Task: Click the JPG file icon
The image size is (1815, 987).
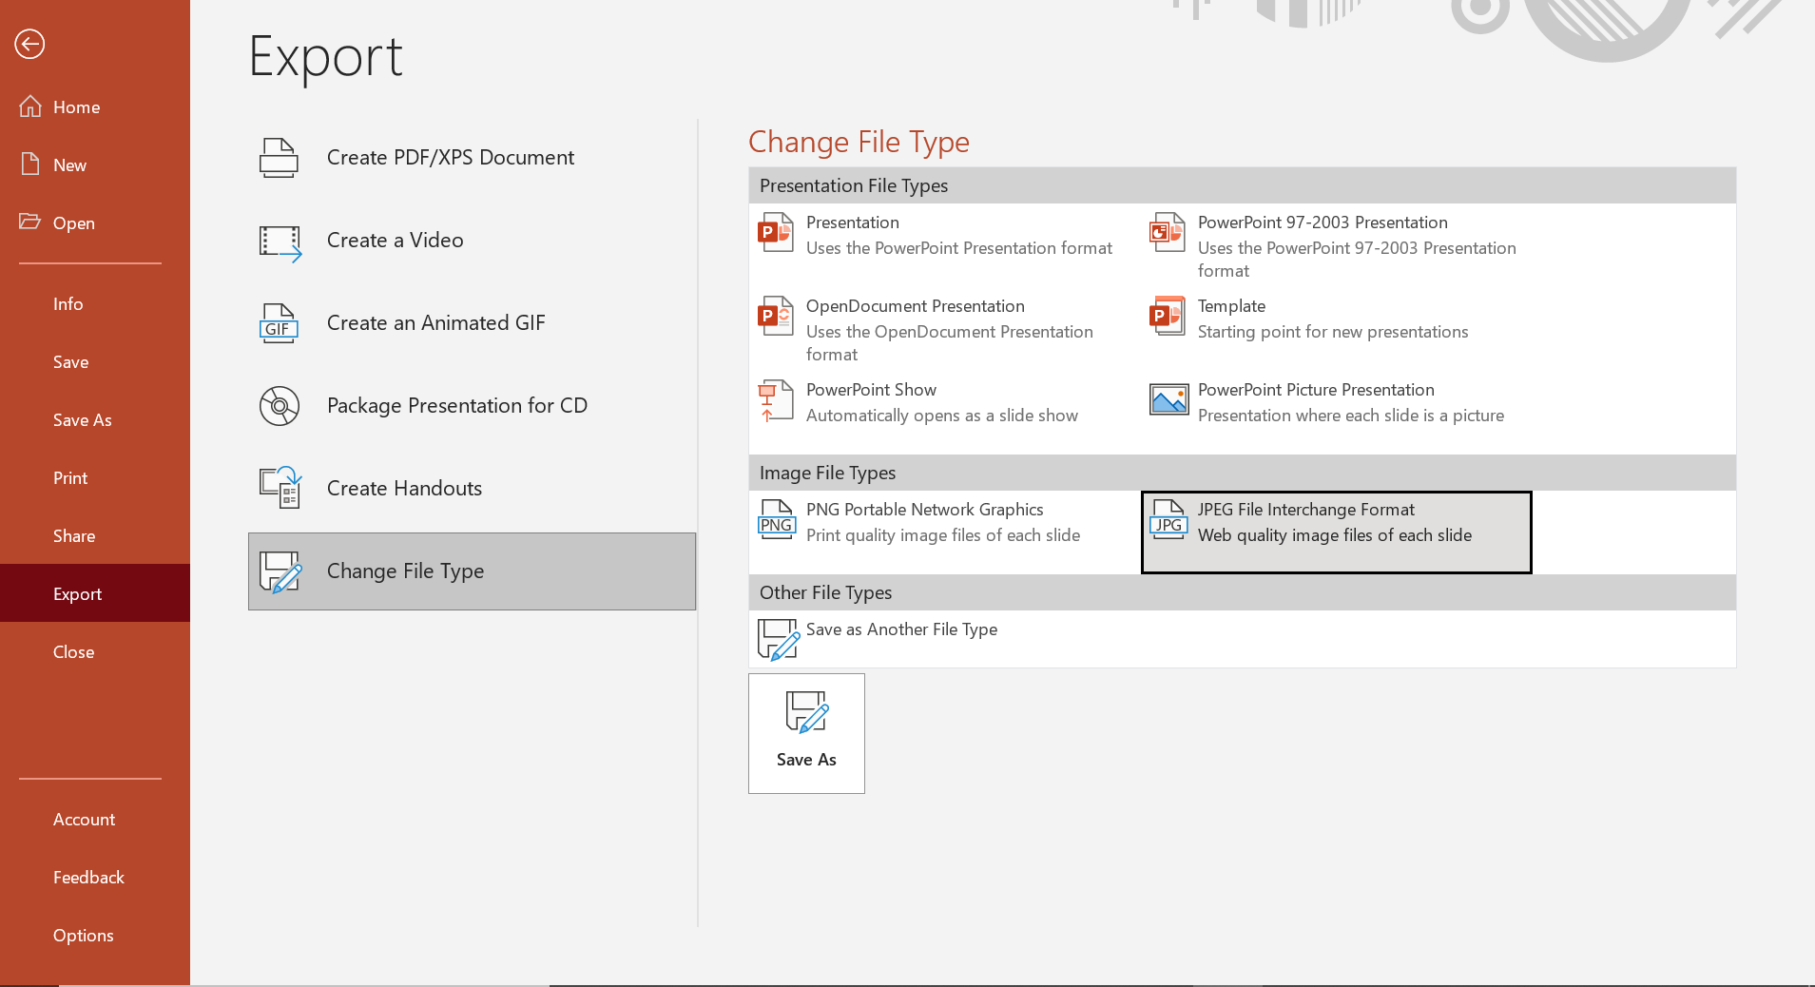Action: click(x=1168, y=519)
